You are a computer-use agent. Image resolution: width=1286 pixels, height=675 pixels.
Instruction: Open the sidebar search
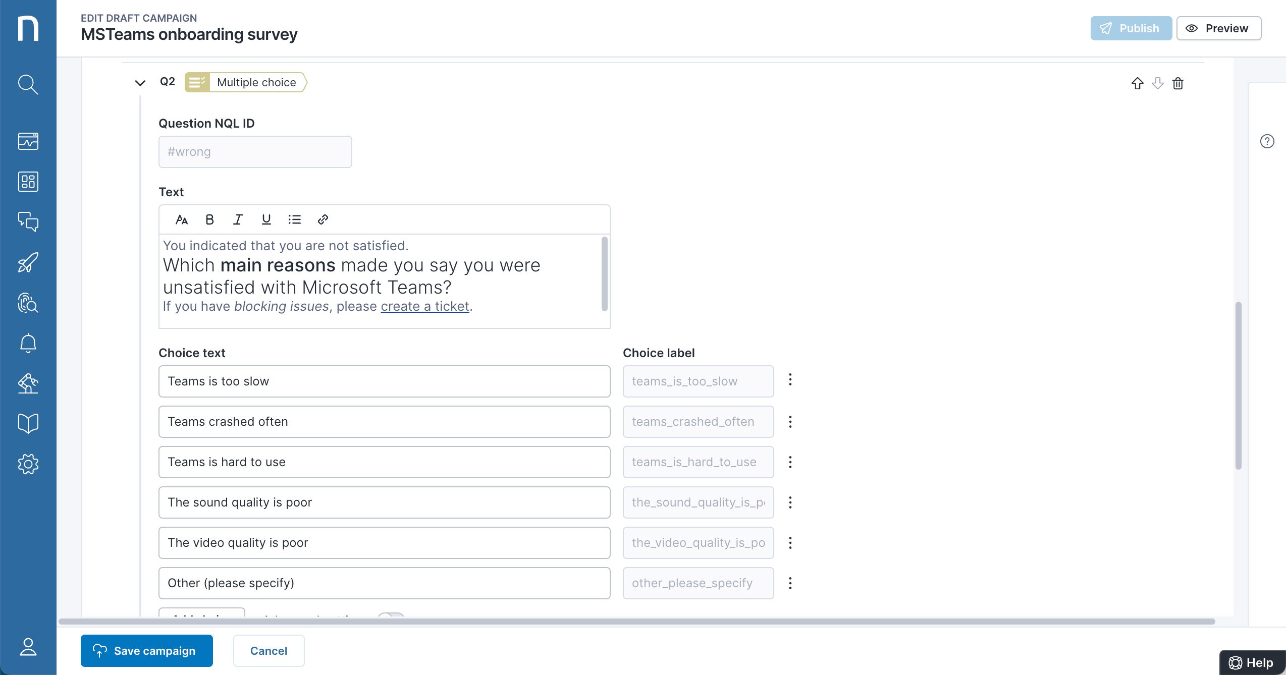pyautogui.click(x=28, y=84)
